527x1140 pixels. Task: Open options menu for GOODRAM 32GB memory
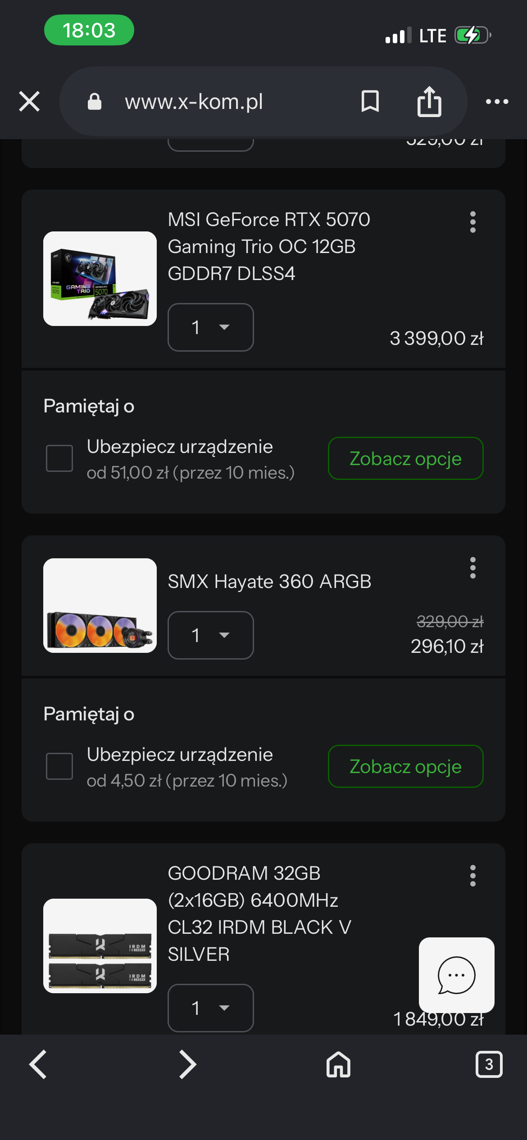472,876
